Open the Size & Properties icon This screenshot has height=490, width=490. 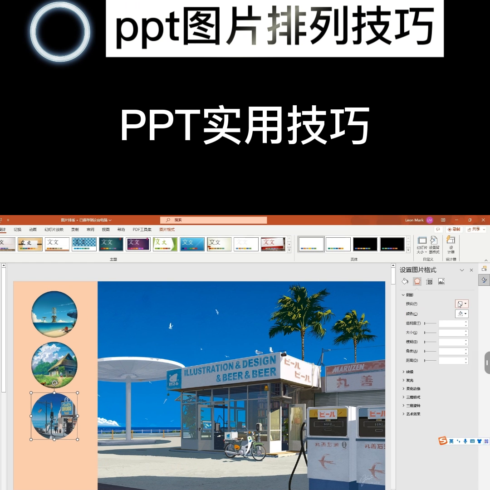[429, 282]
